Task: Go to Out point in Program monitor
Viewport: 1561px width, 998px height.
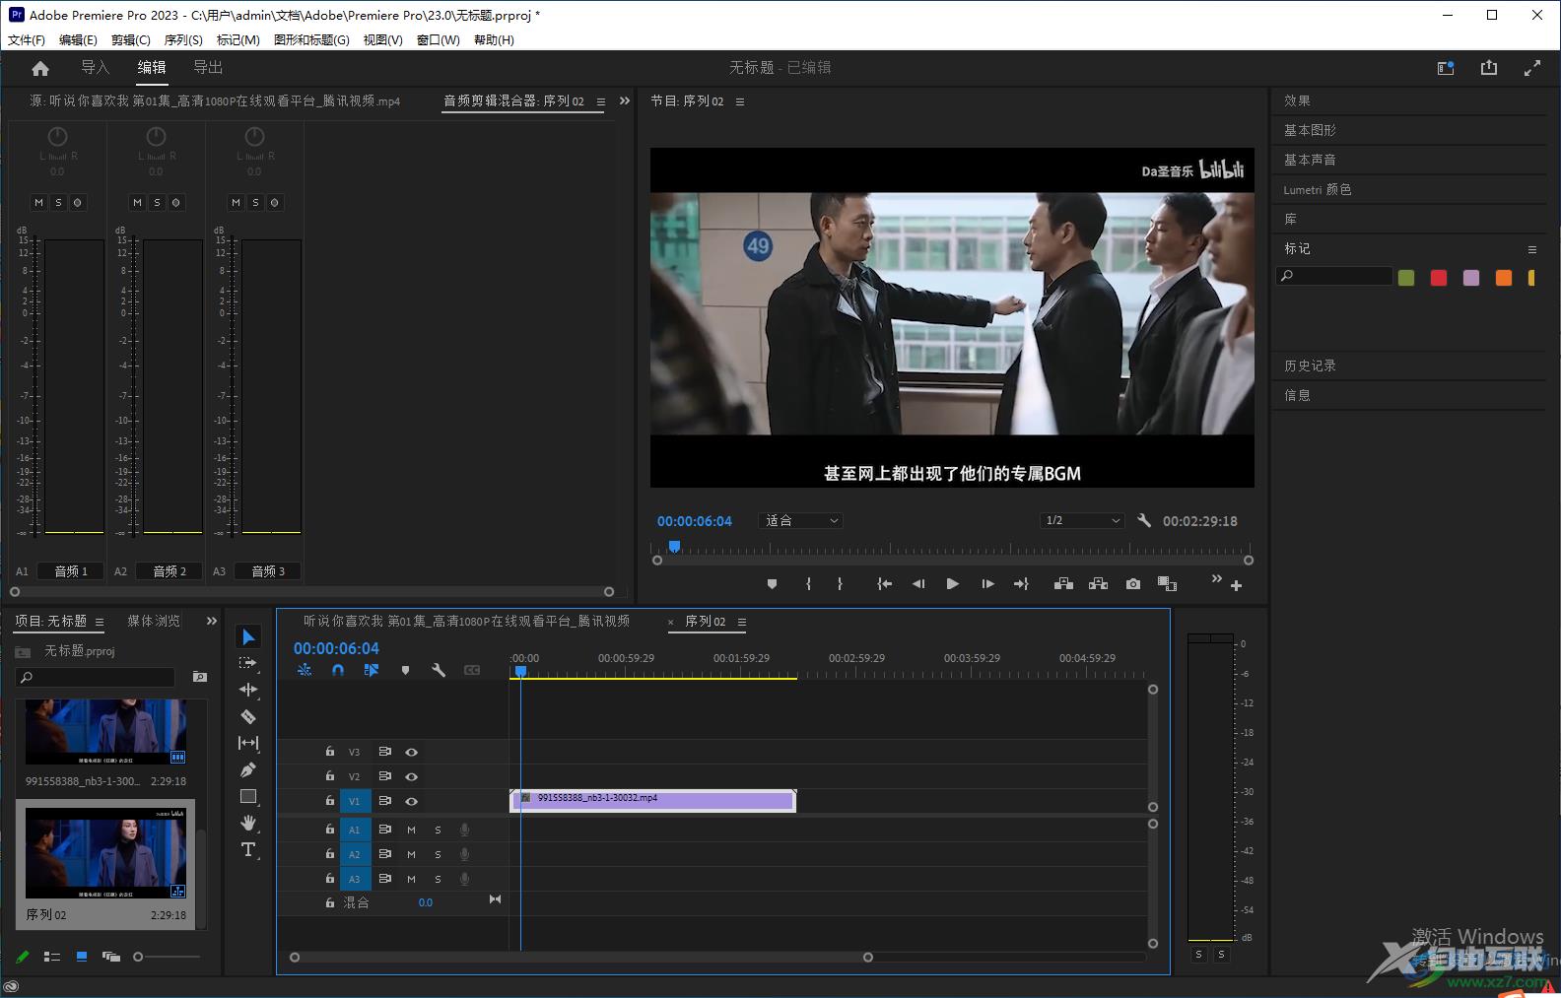Action: click(x=1021, y=584)
